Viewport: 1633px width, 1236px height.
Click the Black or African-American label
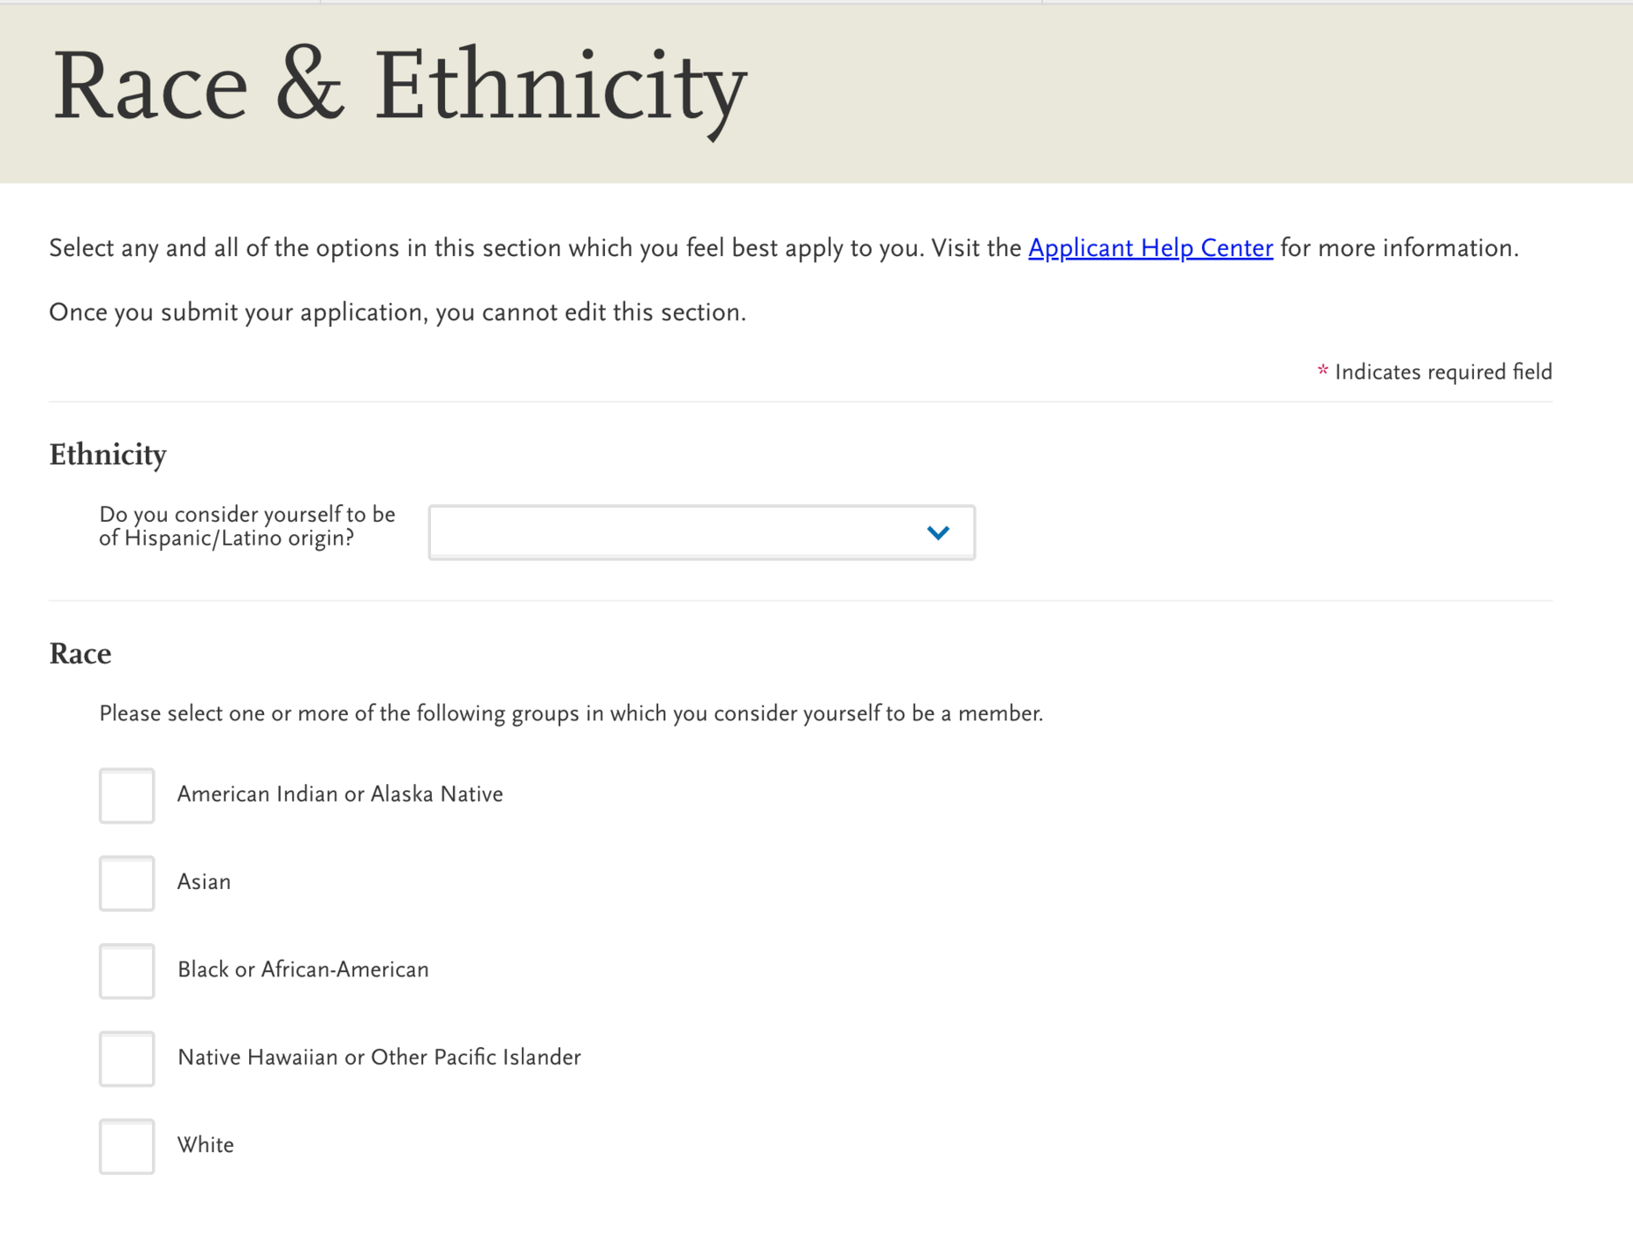click(x=303, y=969)
